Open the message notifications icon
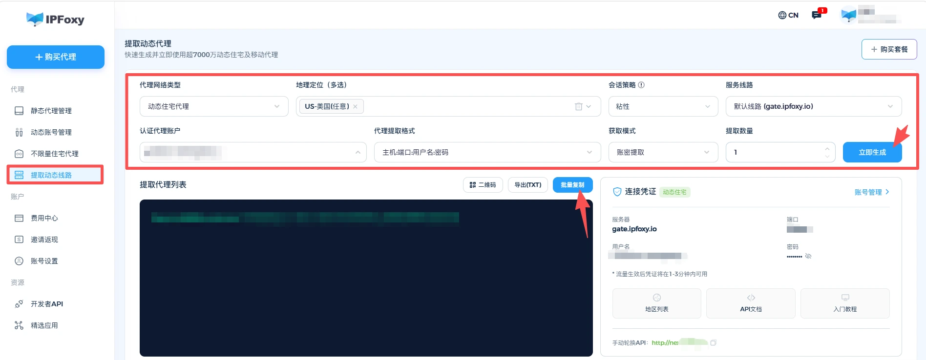Screen dimensions: 926x360 817,15
